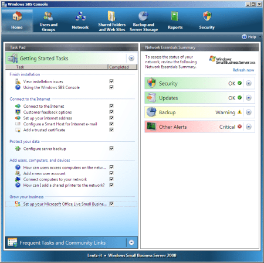Image resolution: width=264 pixels, height=263 pixels.
Task: Expand the Security status details arrow
Action: (x=249, y=83)
